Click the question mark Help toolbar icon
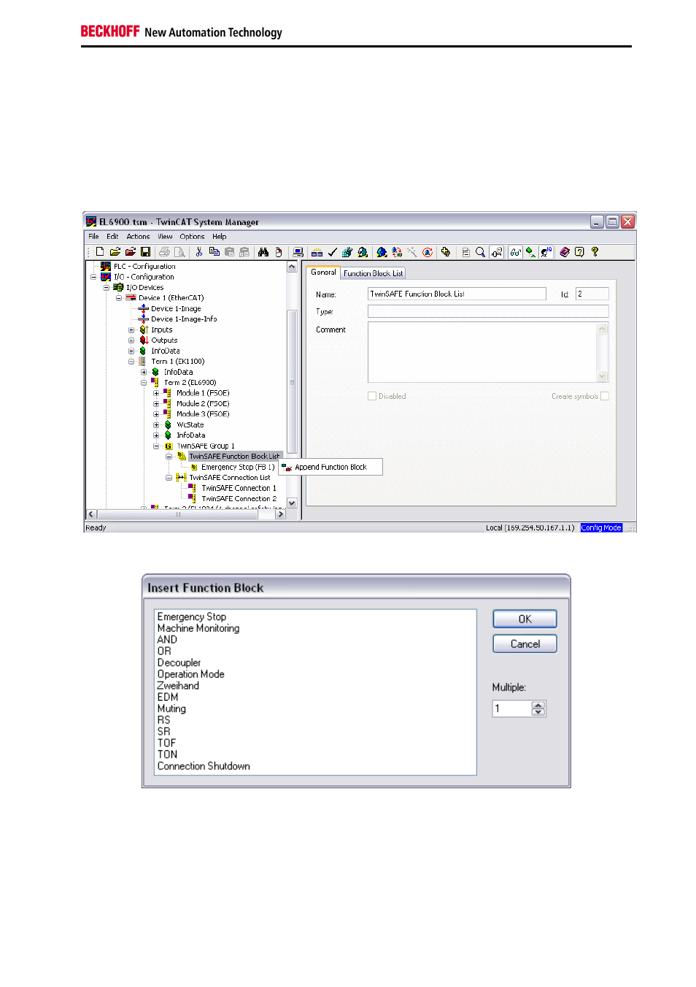 tap(595, 252)
